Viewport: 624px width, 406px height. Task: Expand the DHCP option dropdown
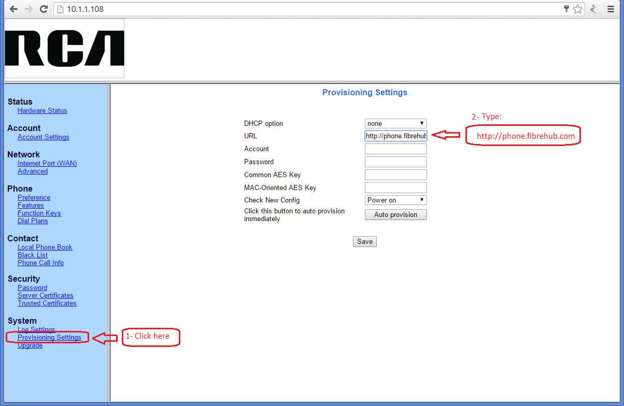395,123
